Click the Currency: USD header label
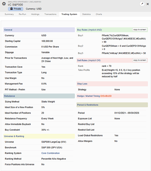The image size is (151, 171). [x=34, y=9]
